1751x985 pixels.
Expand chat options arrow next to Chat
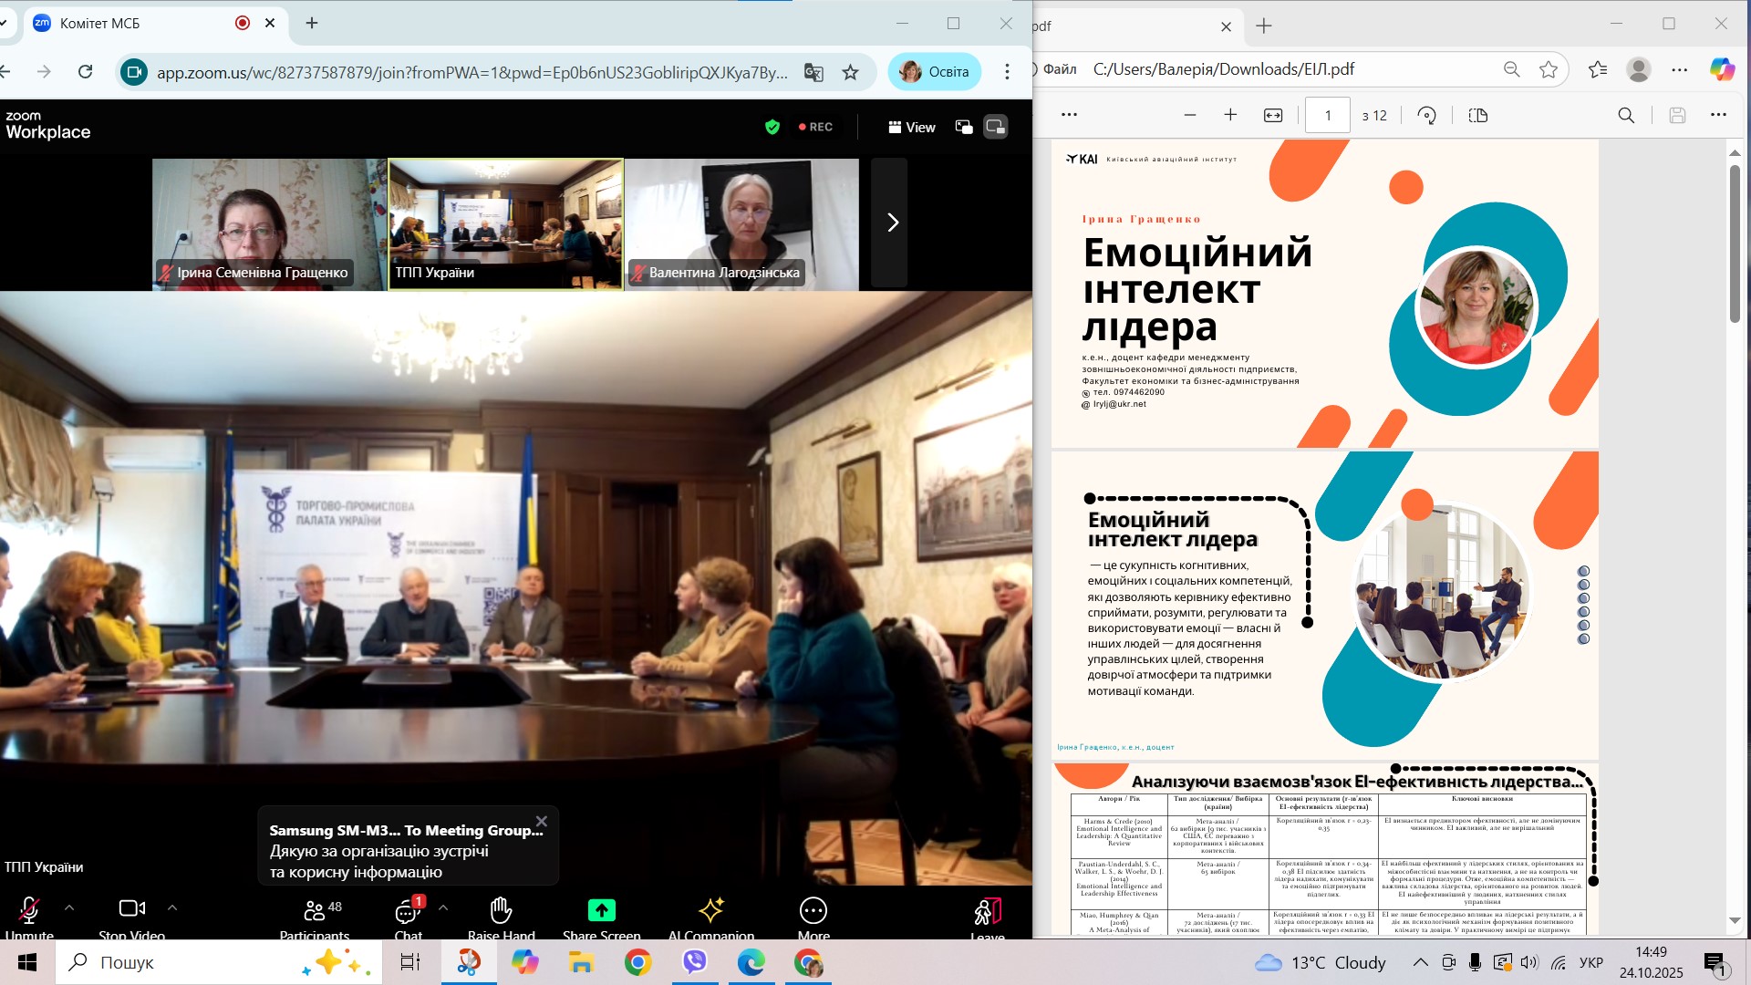click(443, 908)
